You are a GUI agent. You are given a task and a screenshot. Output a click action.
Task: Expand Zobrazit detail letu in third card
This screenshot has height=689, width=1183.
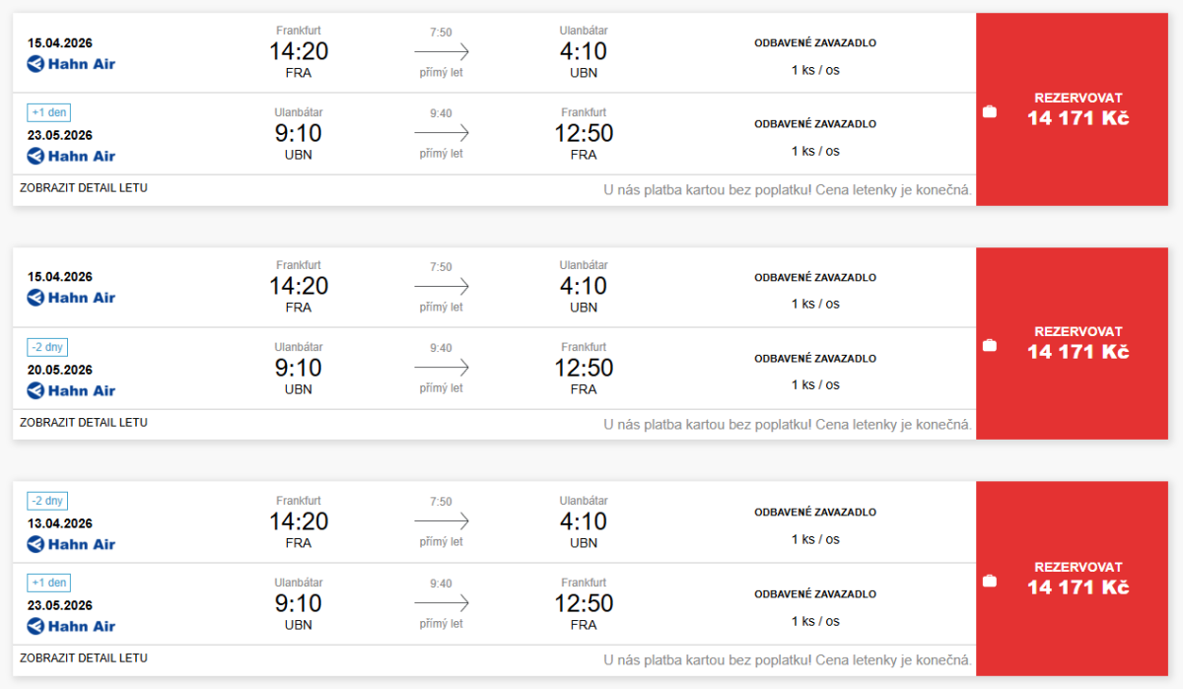pyautogui.click(x=84, y=657)
